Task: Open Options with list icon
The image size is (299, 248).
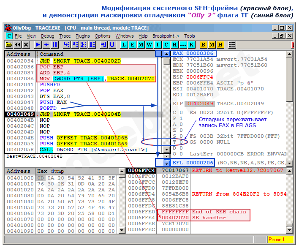Action: [x=232, y=45]
